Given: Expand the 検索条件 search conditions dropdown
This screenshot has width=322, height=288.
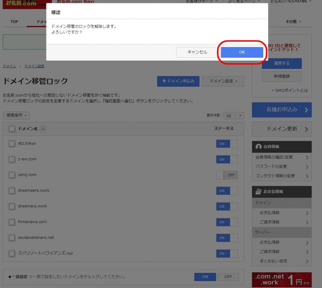Looking at the screenshot, I should [16, 115].
